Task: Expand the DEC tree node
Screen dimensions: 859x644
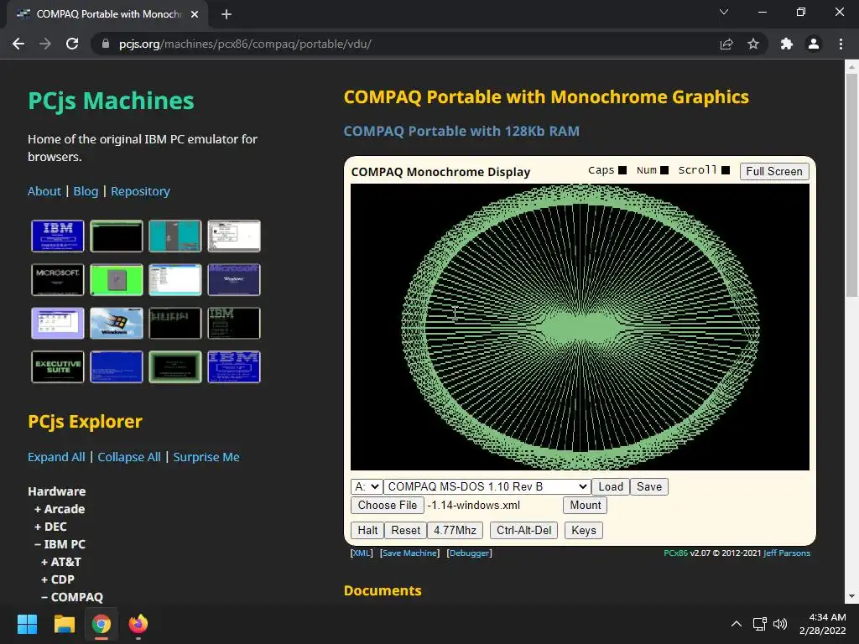Action: click(x=50, y=527)
